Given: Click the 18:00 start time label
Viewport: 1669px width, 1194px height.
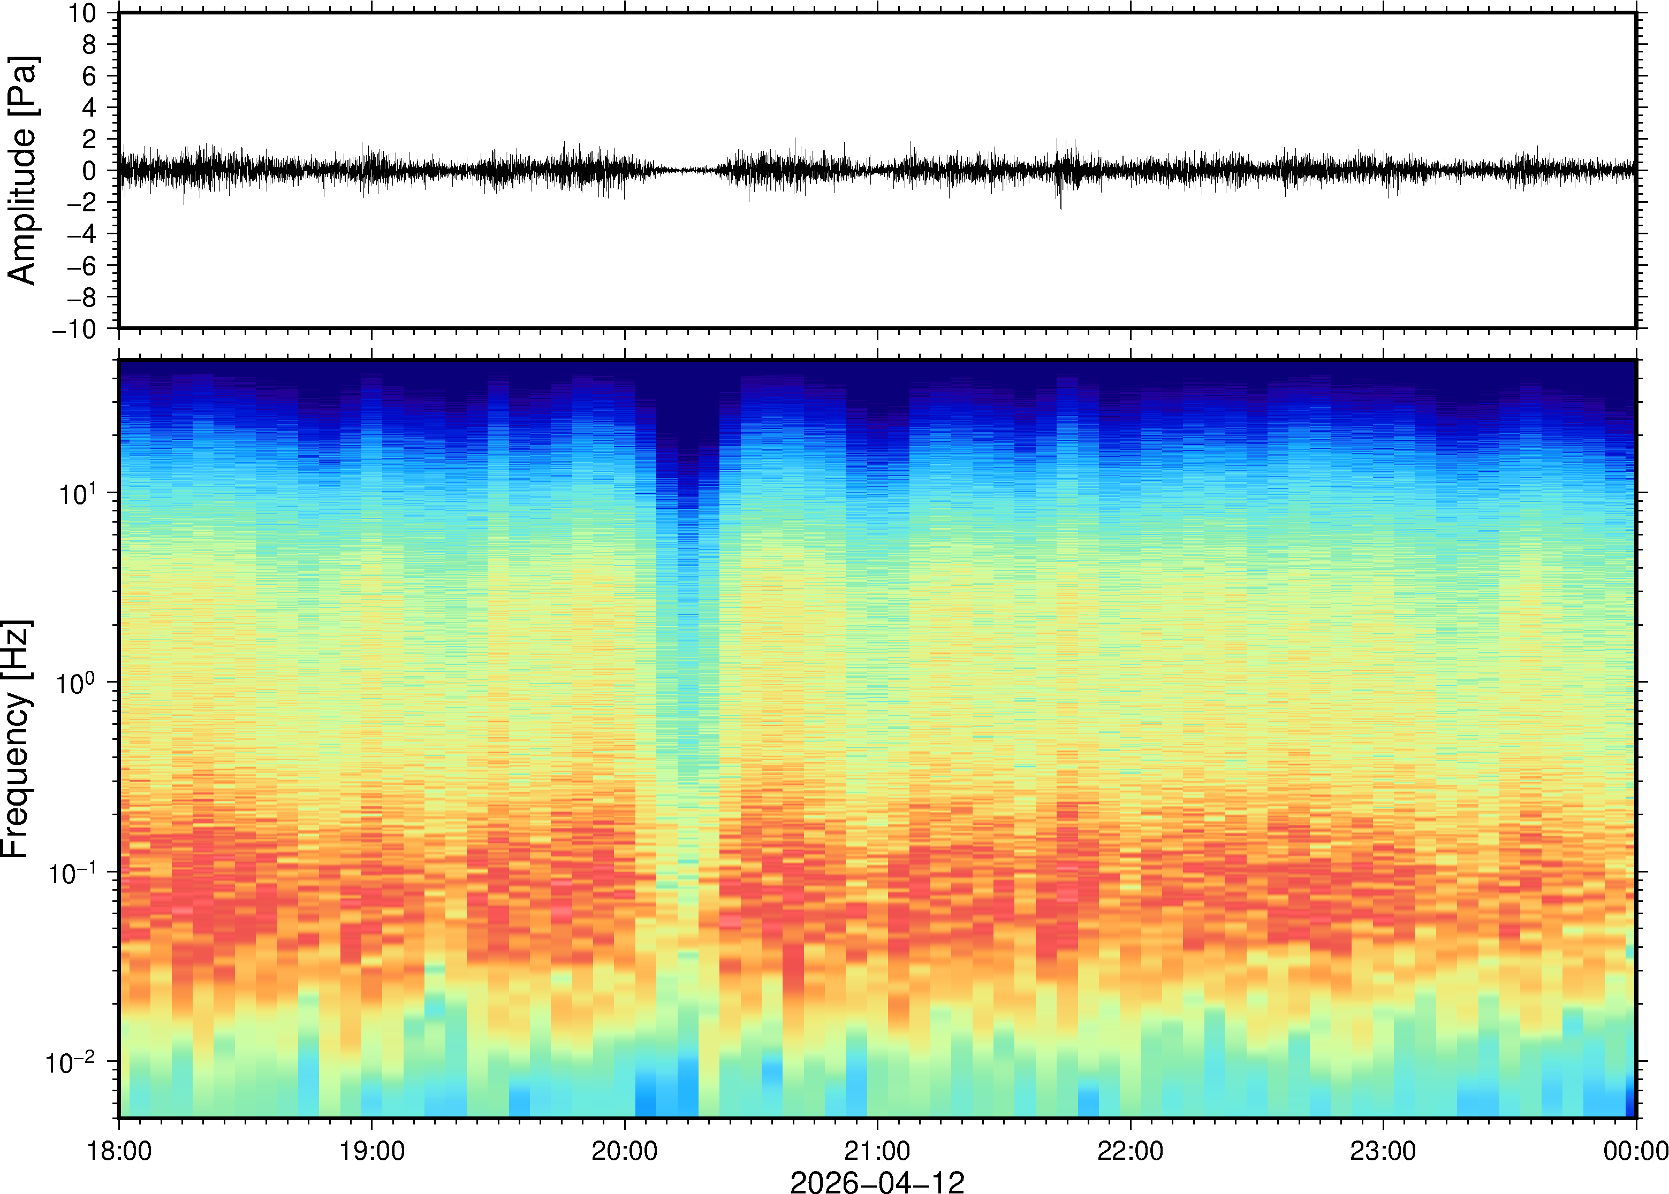Looking at the screenshot, I should pyautogui.click(x=119, y=1151).
